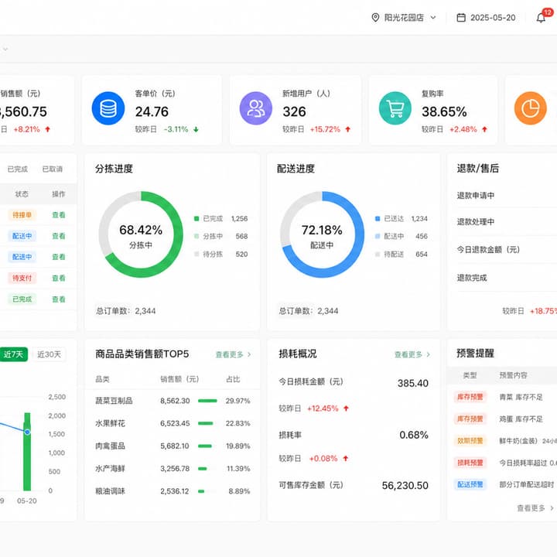Toggle the 已送达 legend item
Screen dimensions: 557x557
pyautogui.click(x=402, y=218)
